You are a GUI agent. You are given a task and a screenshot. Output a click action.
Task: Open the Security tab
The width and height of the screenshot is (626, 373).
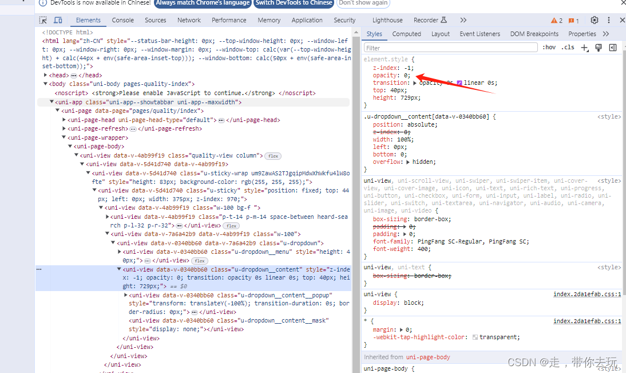click(x=344, y=20)
